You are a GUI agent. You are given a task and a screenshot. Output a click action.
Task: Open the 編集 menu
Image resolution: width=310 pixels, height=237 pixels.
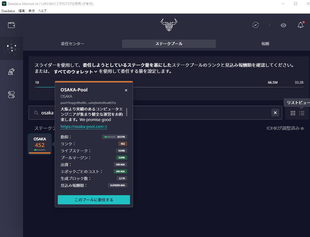click(x=22, y=11)
